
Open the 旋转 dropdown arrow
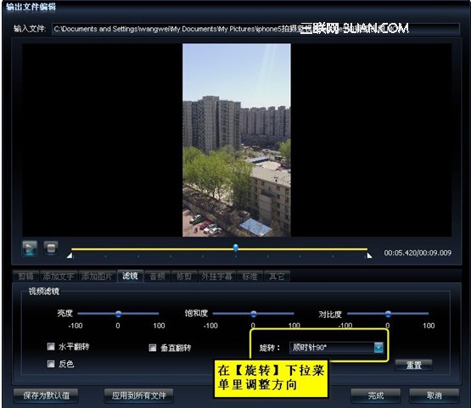pyautogui.click(x=378, y=348)
